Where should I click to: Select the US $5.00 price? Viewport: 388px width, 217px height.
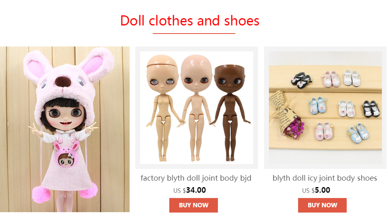tap(316, 190)
